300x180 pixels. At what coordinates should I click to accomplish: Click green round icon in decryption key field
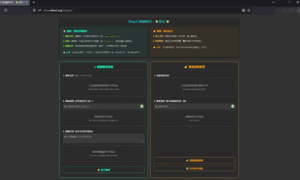[x=233, y=106]
